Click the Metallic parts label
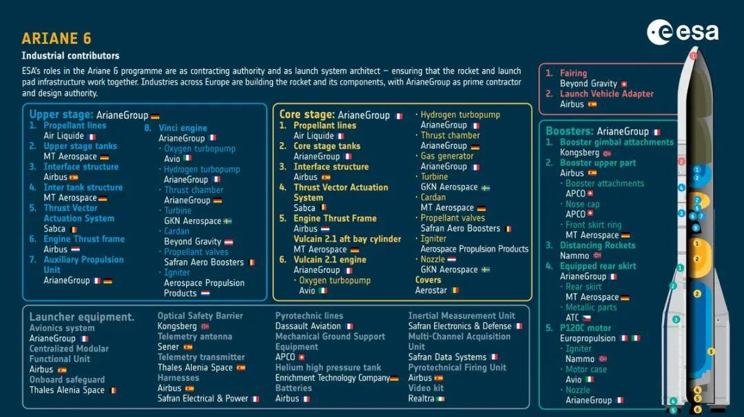Screen dimensions: 744x417 point(591,307)
